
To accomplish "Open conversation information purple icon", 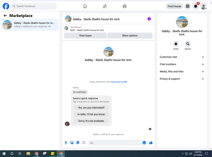I will (x=149, y=19).
